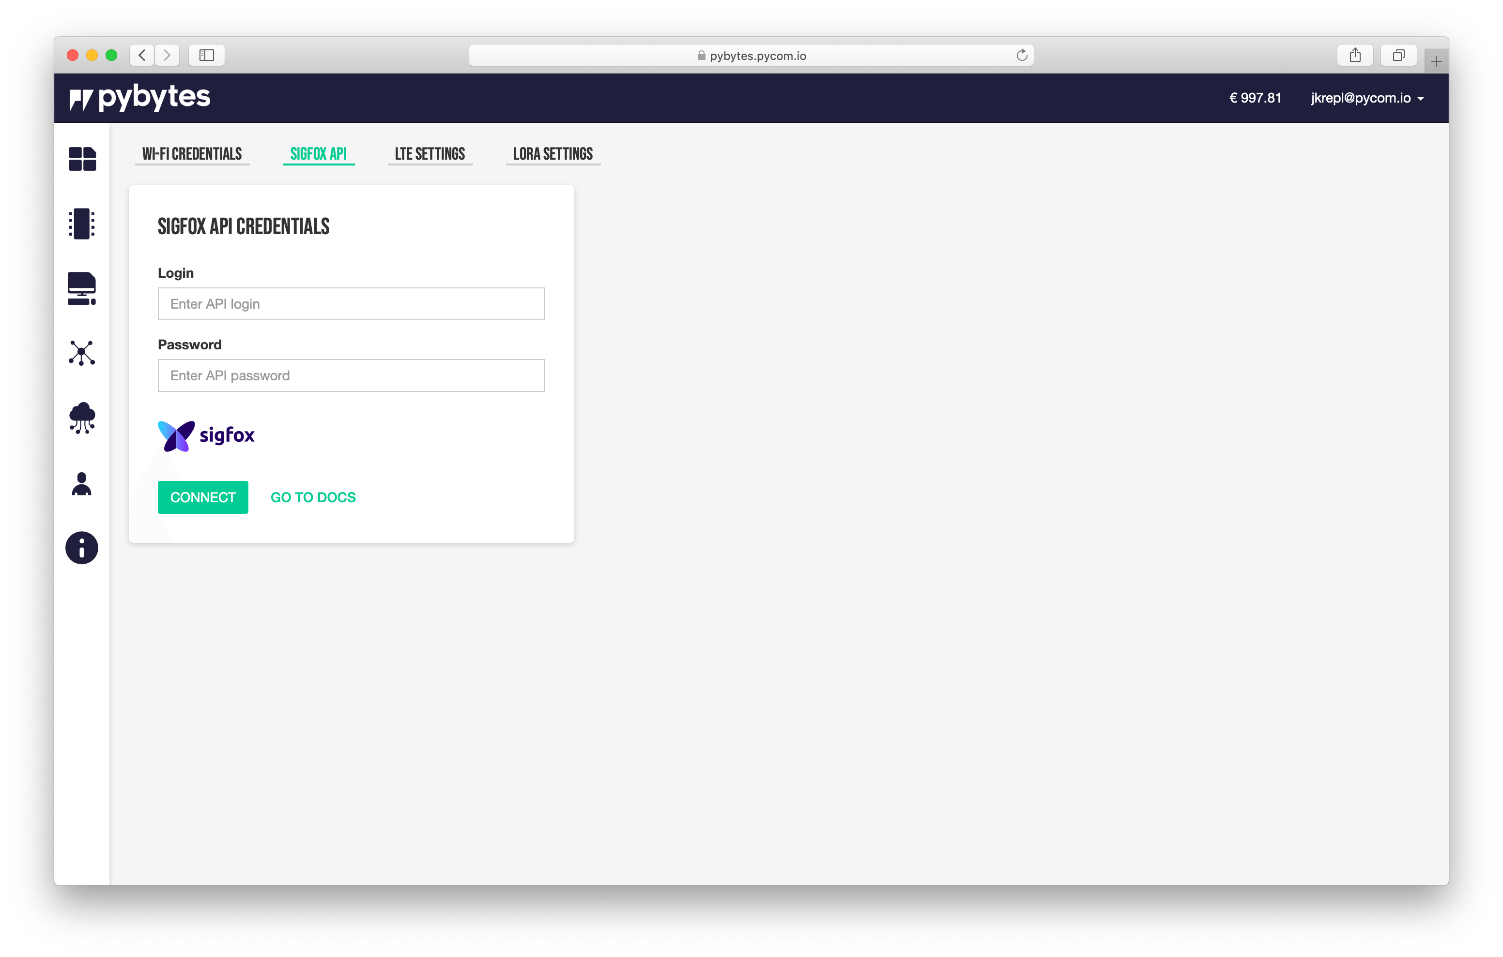Screen dimensions: 1503x957
Task: Switch to Wi-Fi Credentials tab
Action: click(192, 154)
